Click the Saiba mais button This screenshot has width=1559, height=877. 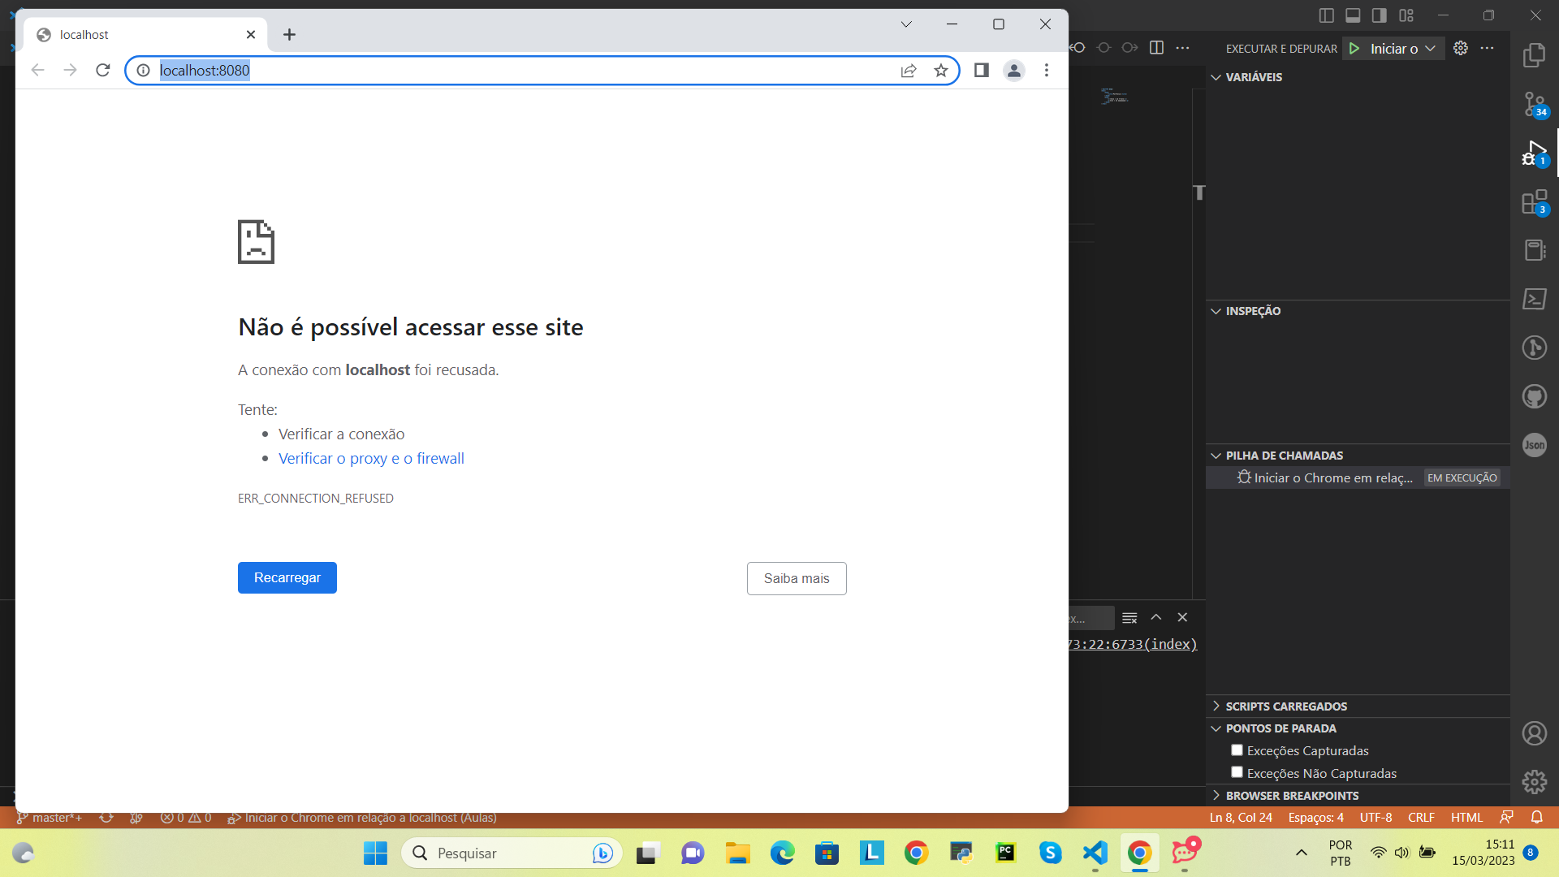797,578
